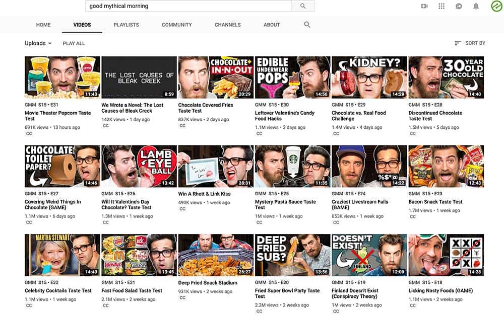Click the 'GMM S15 • E18' label
504x316 pixels.
(x=425, y=283)
